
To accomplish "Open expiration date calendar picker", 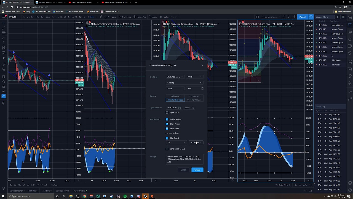I will pyautogui.click(x=179, y=108).
